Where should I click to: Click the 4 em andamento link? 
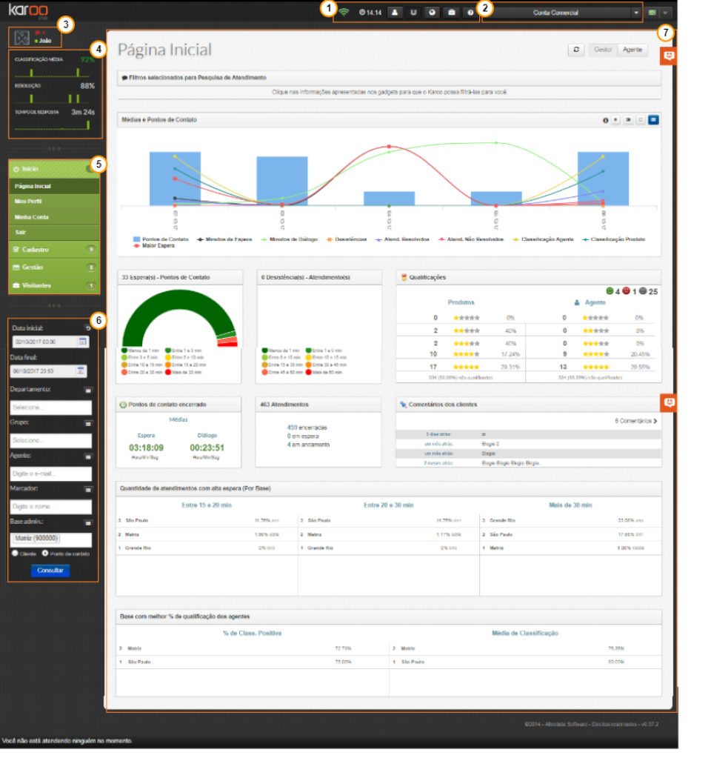pyautogui.click(x=309, y=445)
